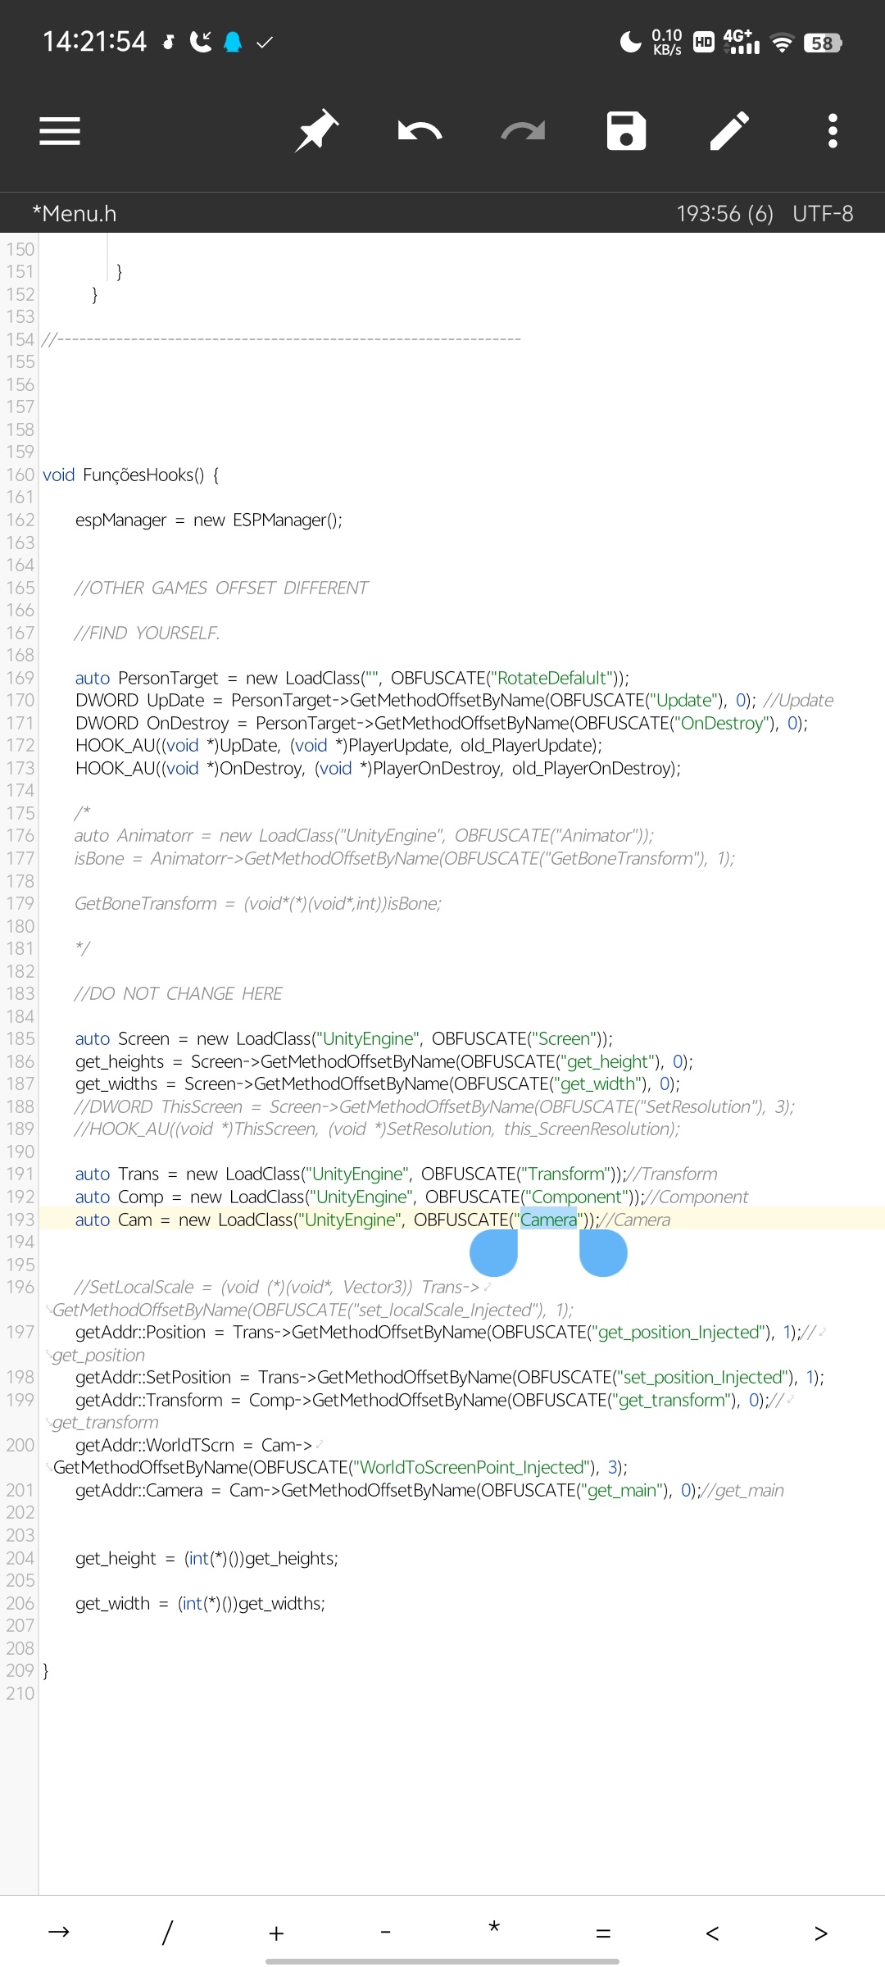Click line number 160 in gutter
This screenshot has height=1967, width=885.
point(20,475)
